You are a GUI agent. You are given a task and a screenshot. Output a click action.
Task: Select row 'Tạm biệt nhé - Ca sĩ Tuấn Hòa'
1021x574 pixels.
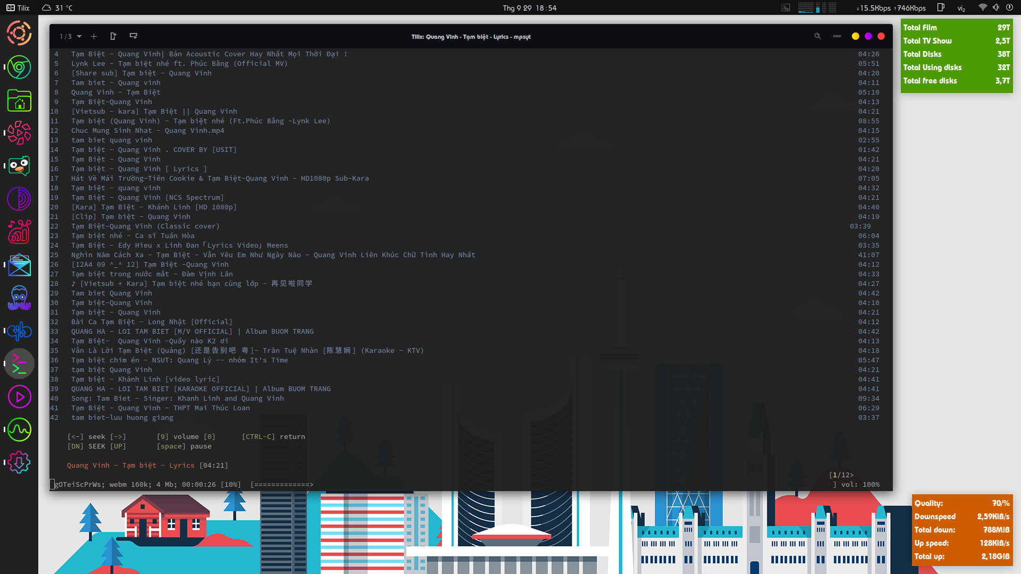133,236
